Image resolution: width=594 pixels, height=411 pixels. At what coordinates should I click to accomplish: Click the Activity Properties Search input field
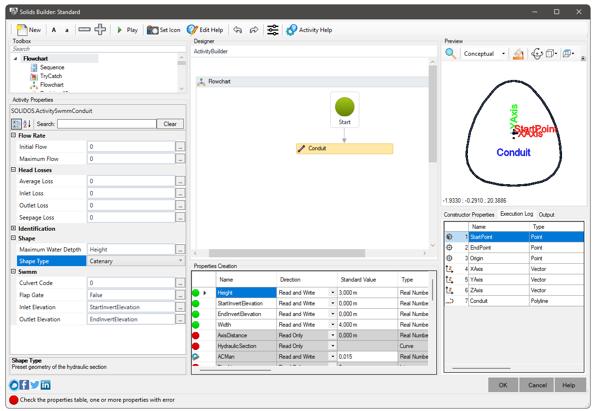click(x=107, y=124)
